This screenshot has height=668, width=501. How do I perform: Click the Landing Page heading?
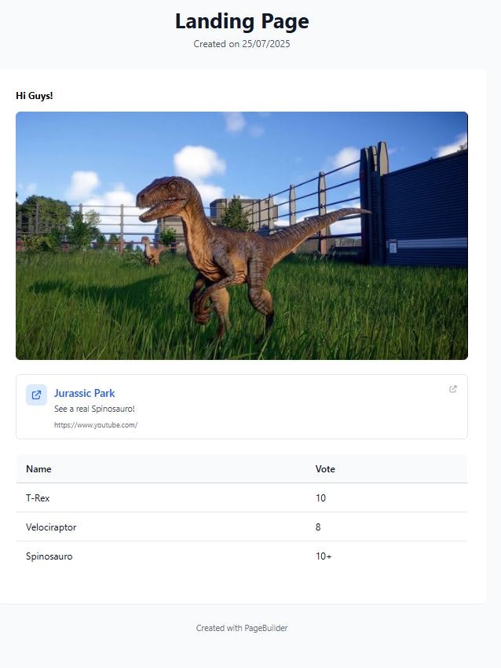[x=242, y=21]
